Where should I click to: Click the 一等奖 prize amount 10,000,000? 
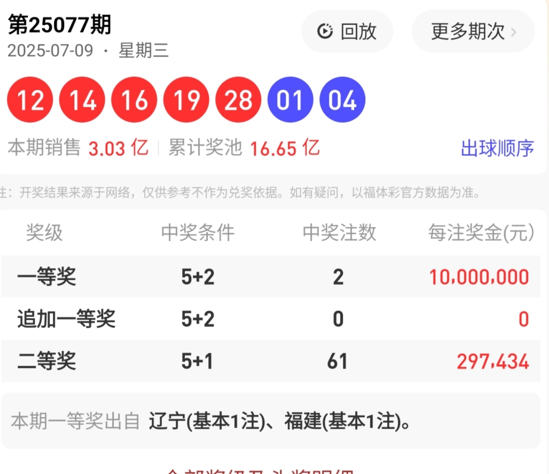coord(479,277)
